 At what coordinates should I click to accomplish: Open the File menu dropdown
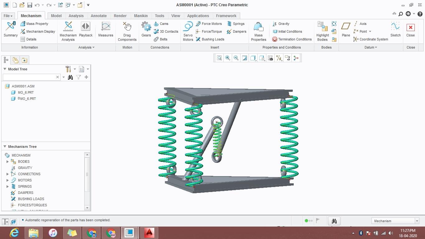point(8,16)
